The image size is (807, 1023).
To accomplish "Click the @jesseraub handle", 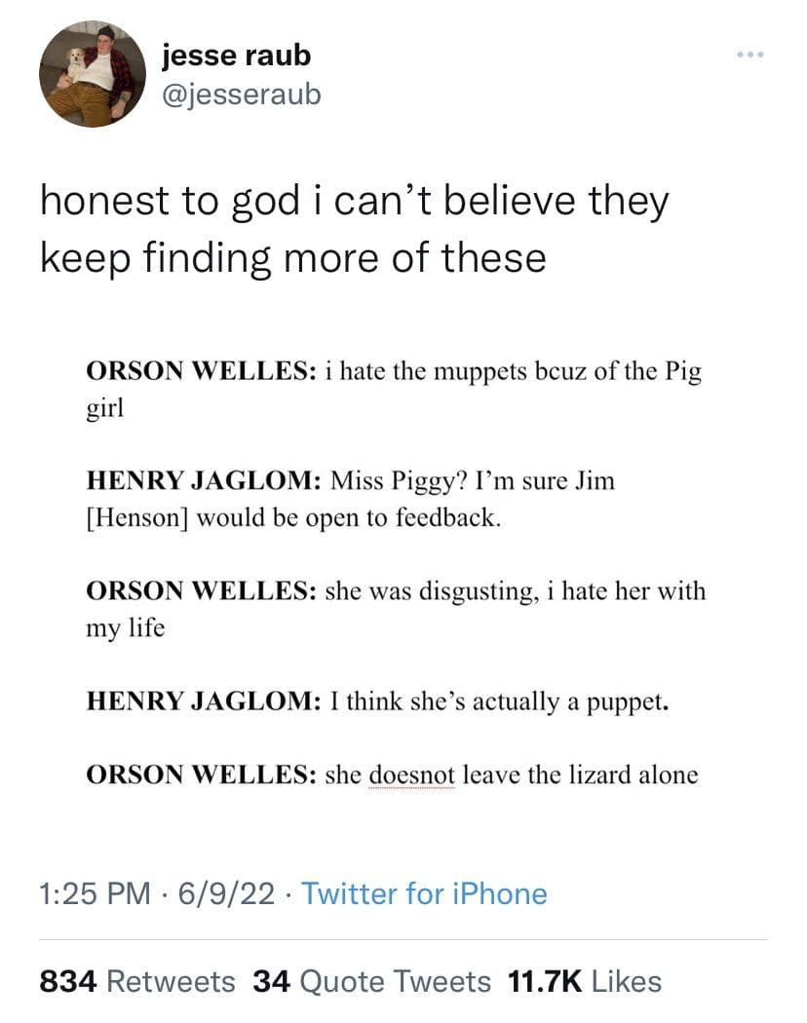I will (x=241, y=94).
